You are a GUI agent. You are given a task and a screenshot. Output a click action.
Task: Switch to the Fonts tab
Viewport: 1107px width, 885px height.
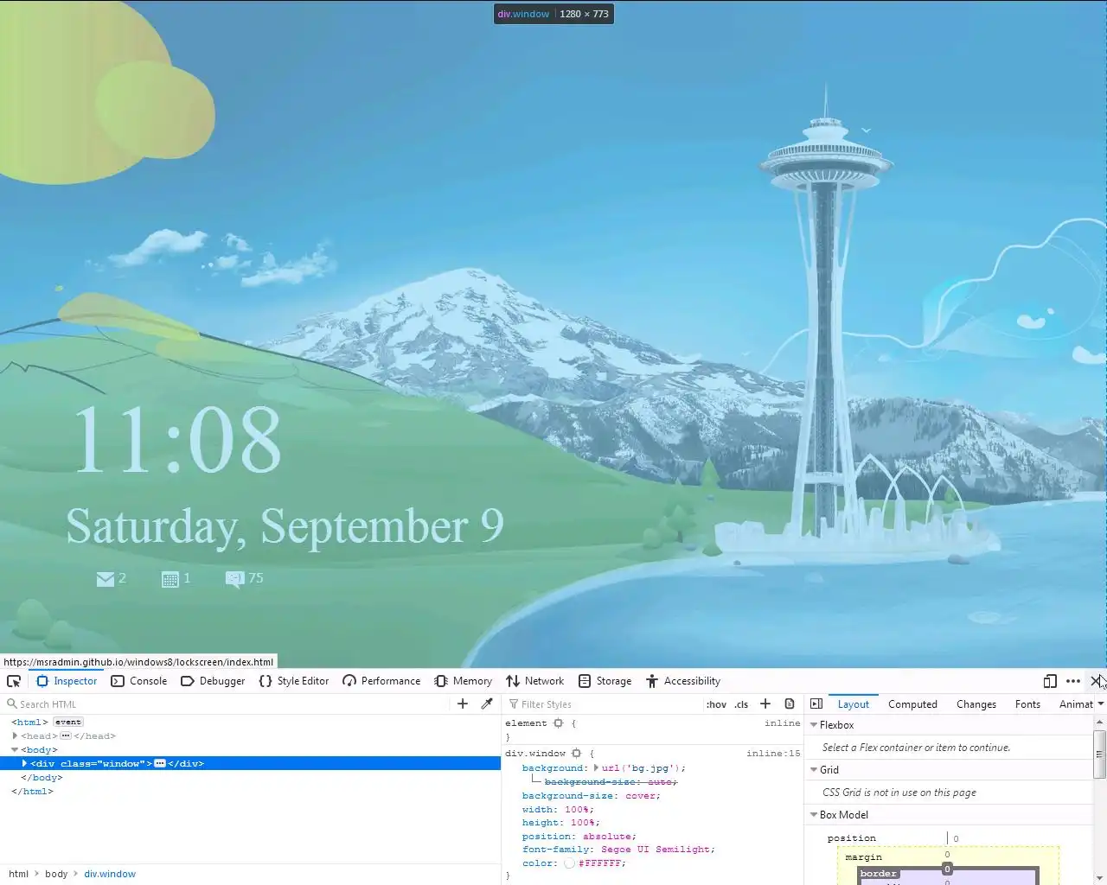click(1027, 704)
